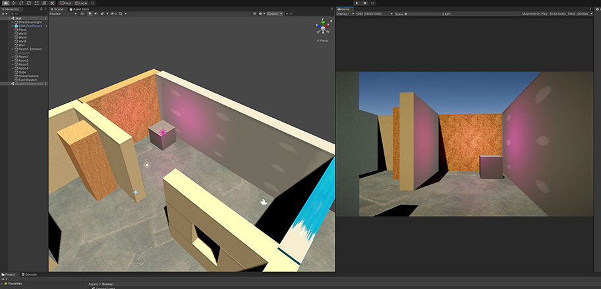601x289 pixels.
Task: Toggle Mute Audio in Game view
Action: [558, 14]
